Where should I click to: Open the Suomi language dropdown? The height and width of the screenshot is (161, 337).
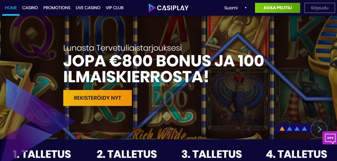236,8
